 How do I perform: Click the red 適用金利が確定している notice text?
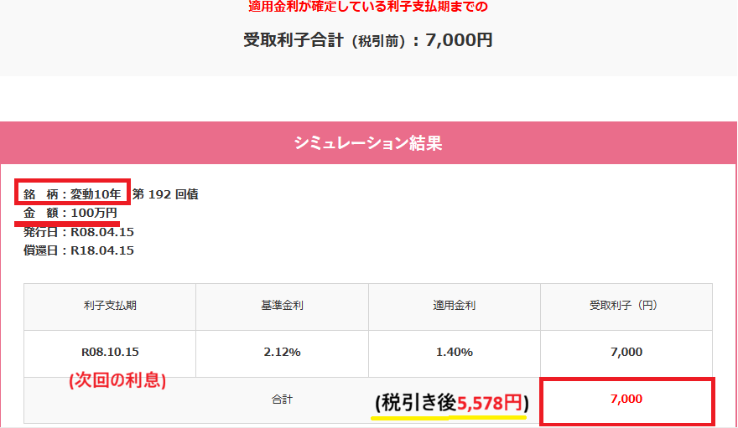pyautogui.click(x=368, y=7)
